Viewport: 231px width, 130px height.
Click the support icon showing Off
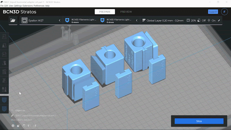[x=199, y=20]
